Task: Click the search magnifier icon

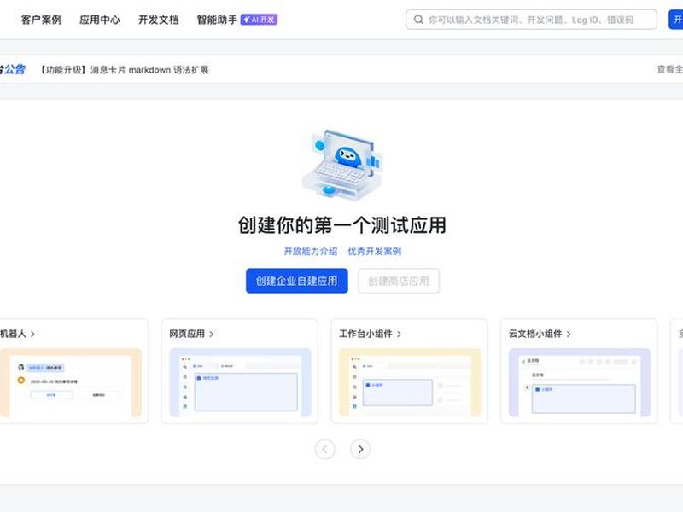Action: (x=418, y=20)
